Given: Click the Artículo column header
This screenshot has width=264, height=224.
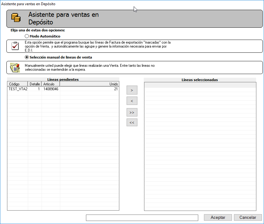Looking at the screenshot, I should [50, 84].
